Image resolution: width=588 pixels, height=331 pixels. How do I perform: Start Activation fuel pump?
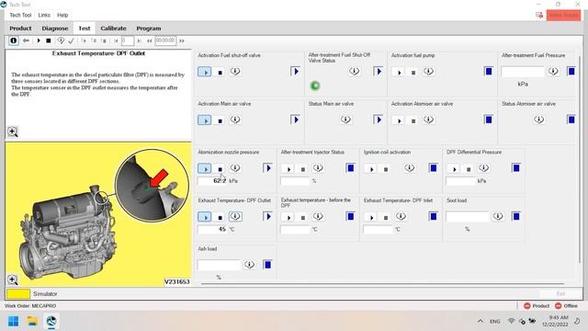[399, 72]
